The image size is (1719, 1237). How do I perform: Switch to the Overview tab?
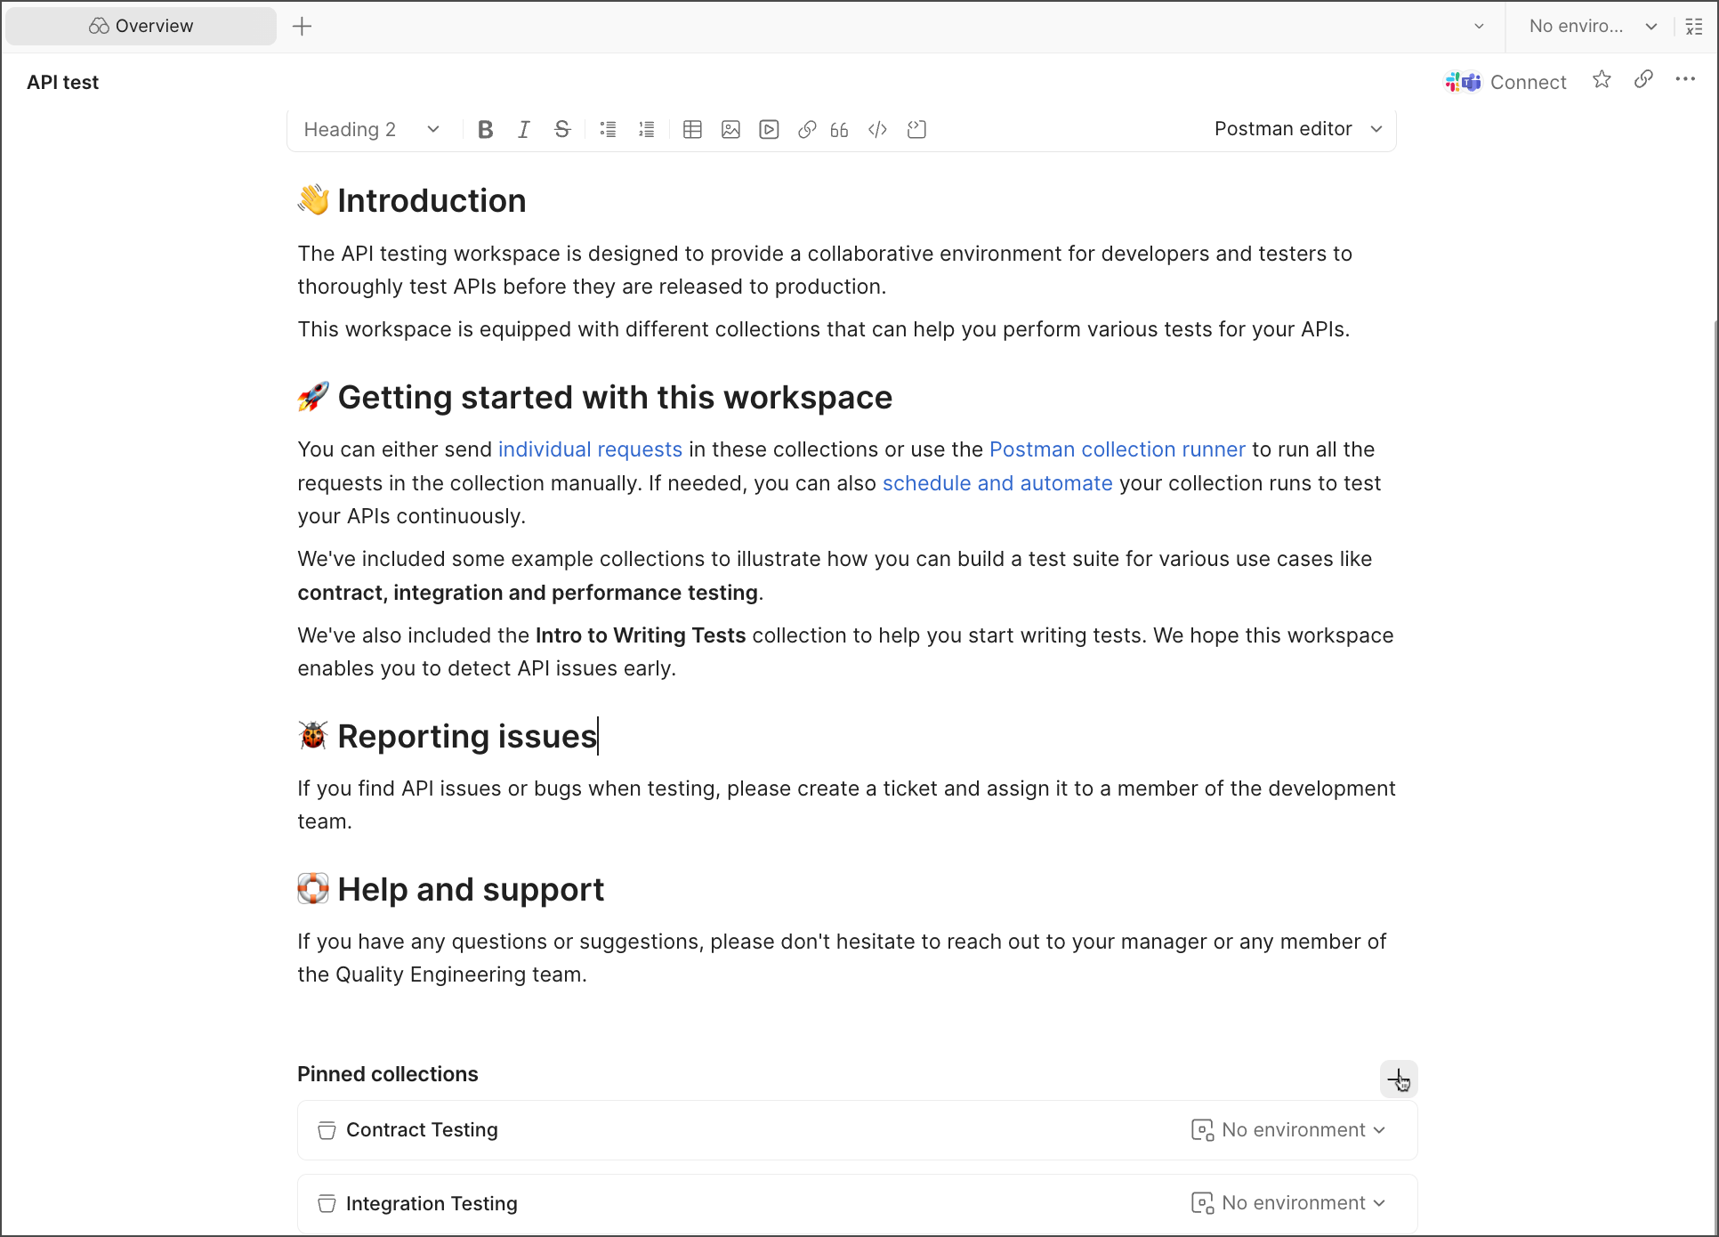point(141,26)
